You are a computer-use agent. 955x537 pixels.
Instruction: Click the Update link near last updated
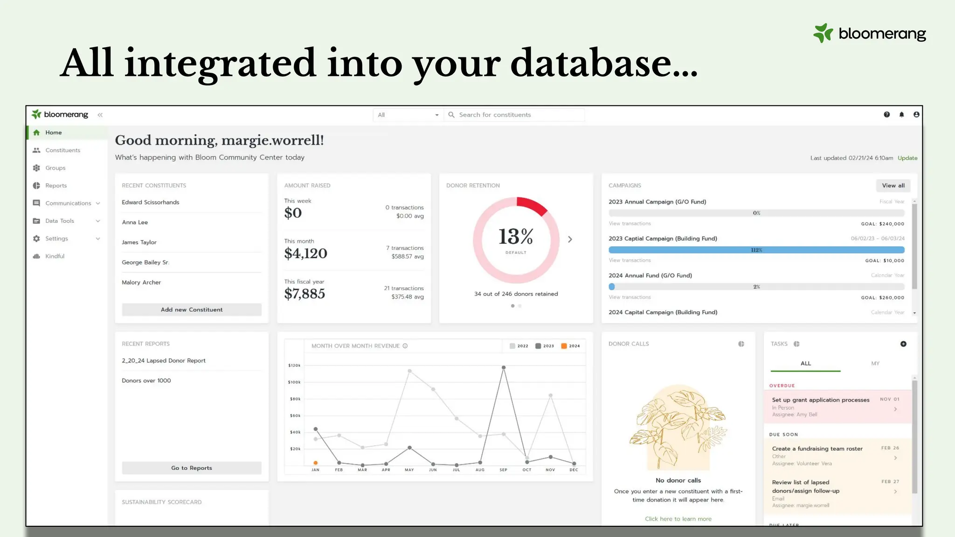point(907,158)
